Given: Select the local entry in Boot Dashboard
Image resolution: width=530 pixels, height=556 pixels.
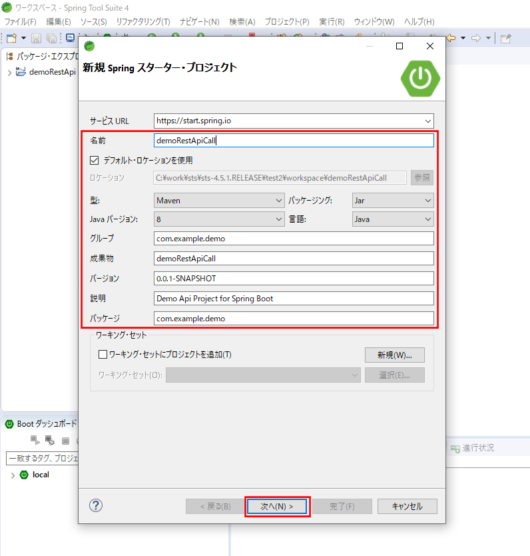Looking at the screenshot, I should 41,475.
